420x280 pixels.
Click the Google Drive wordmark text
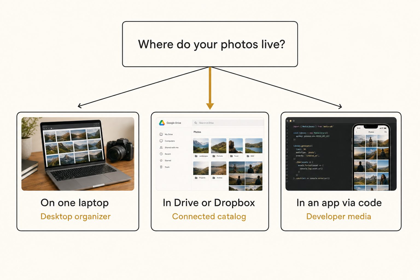pos(174,123)
